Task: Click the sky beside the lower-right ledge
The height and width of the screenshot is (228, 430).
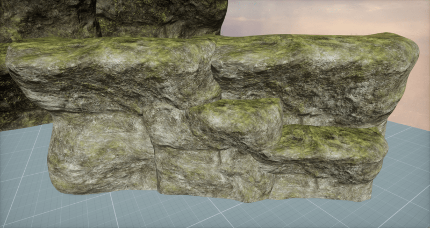Action: (x=408, y=108)
